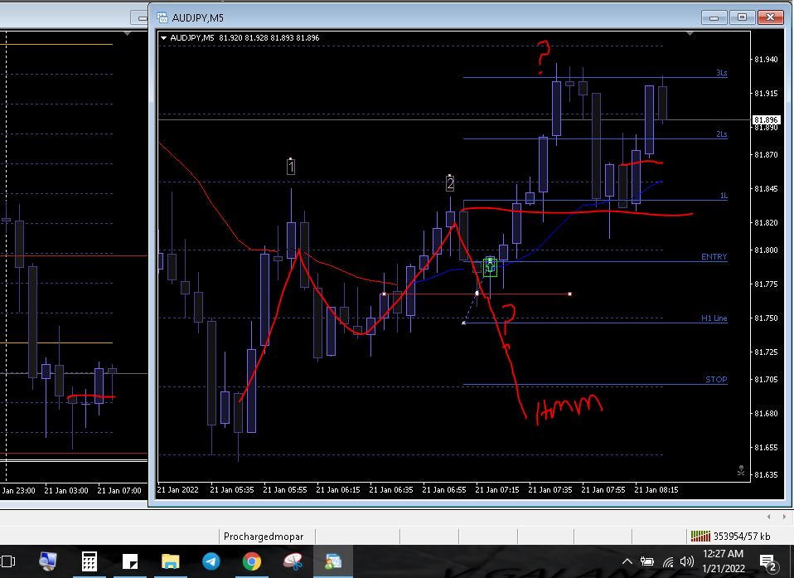
Task: Maximize the AUDJPY,M5 chart window
Action: tap(743, 17)
